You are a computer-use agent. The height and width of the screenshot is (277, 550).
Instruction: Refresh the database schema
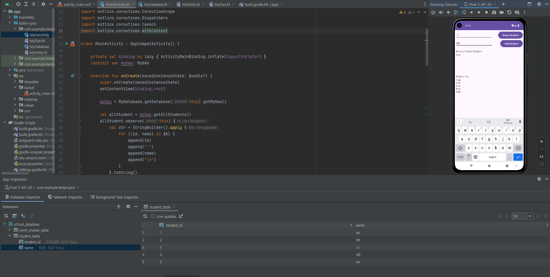(x=6, y=216)
